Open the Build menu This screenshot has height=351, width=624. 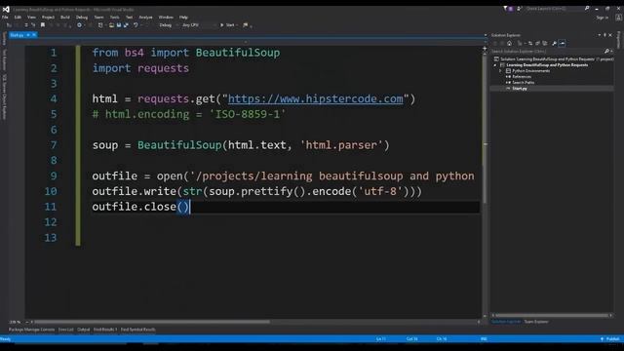pos(65,18)
